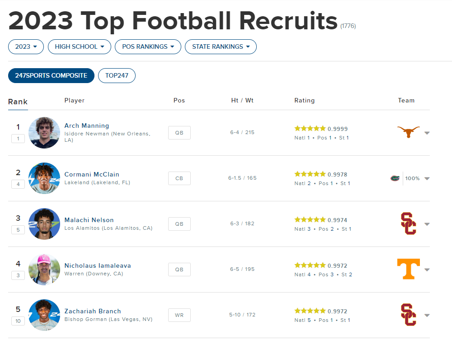Viewport: 452px width, 344px height.
Task: Expand Malachi Nelson's team details arrow
Action: [x=427, y=224]
